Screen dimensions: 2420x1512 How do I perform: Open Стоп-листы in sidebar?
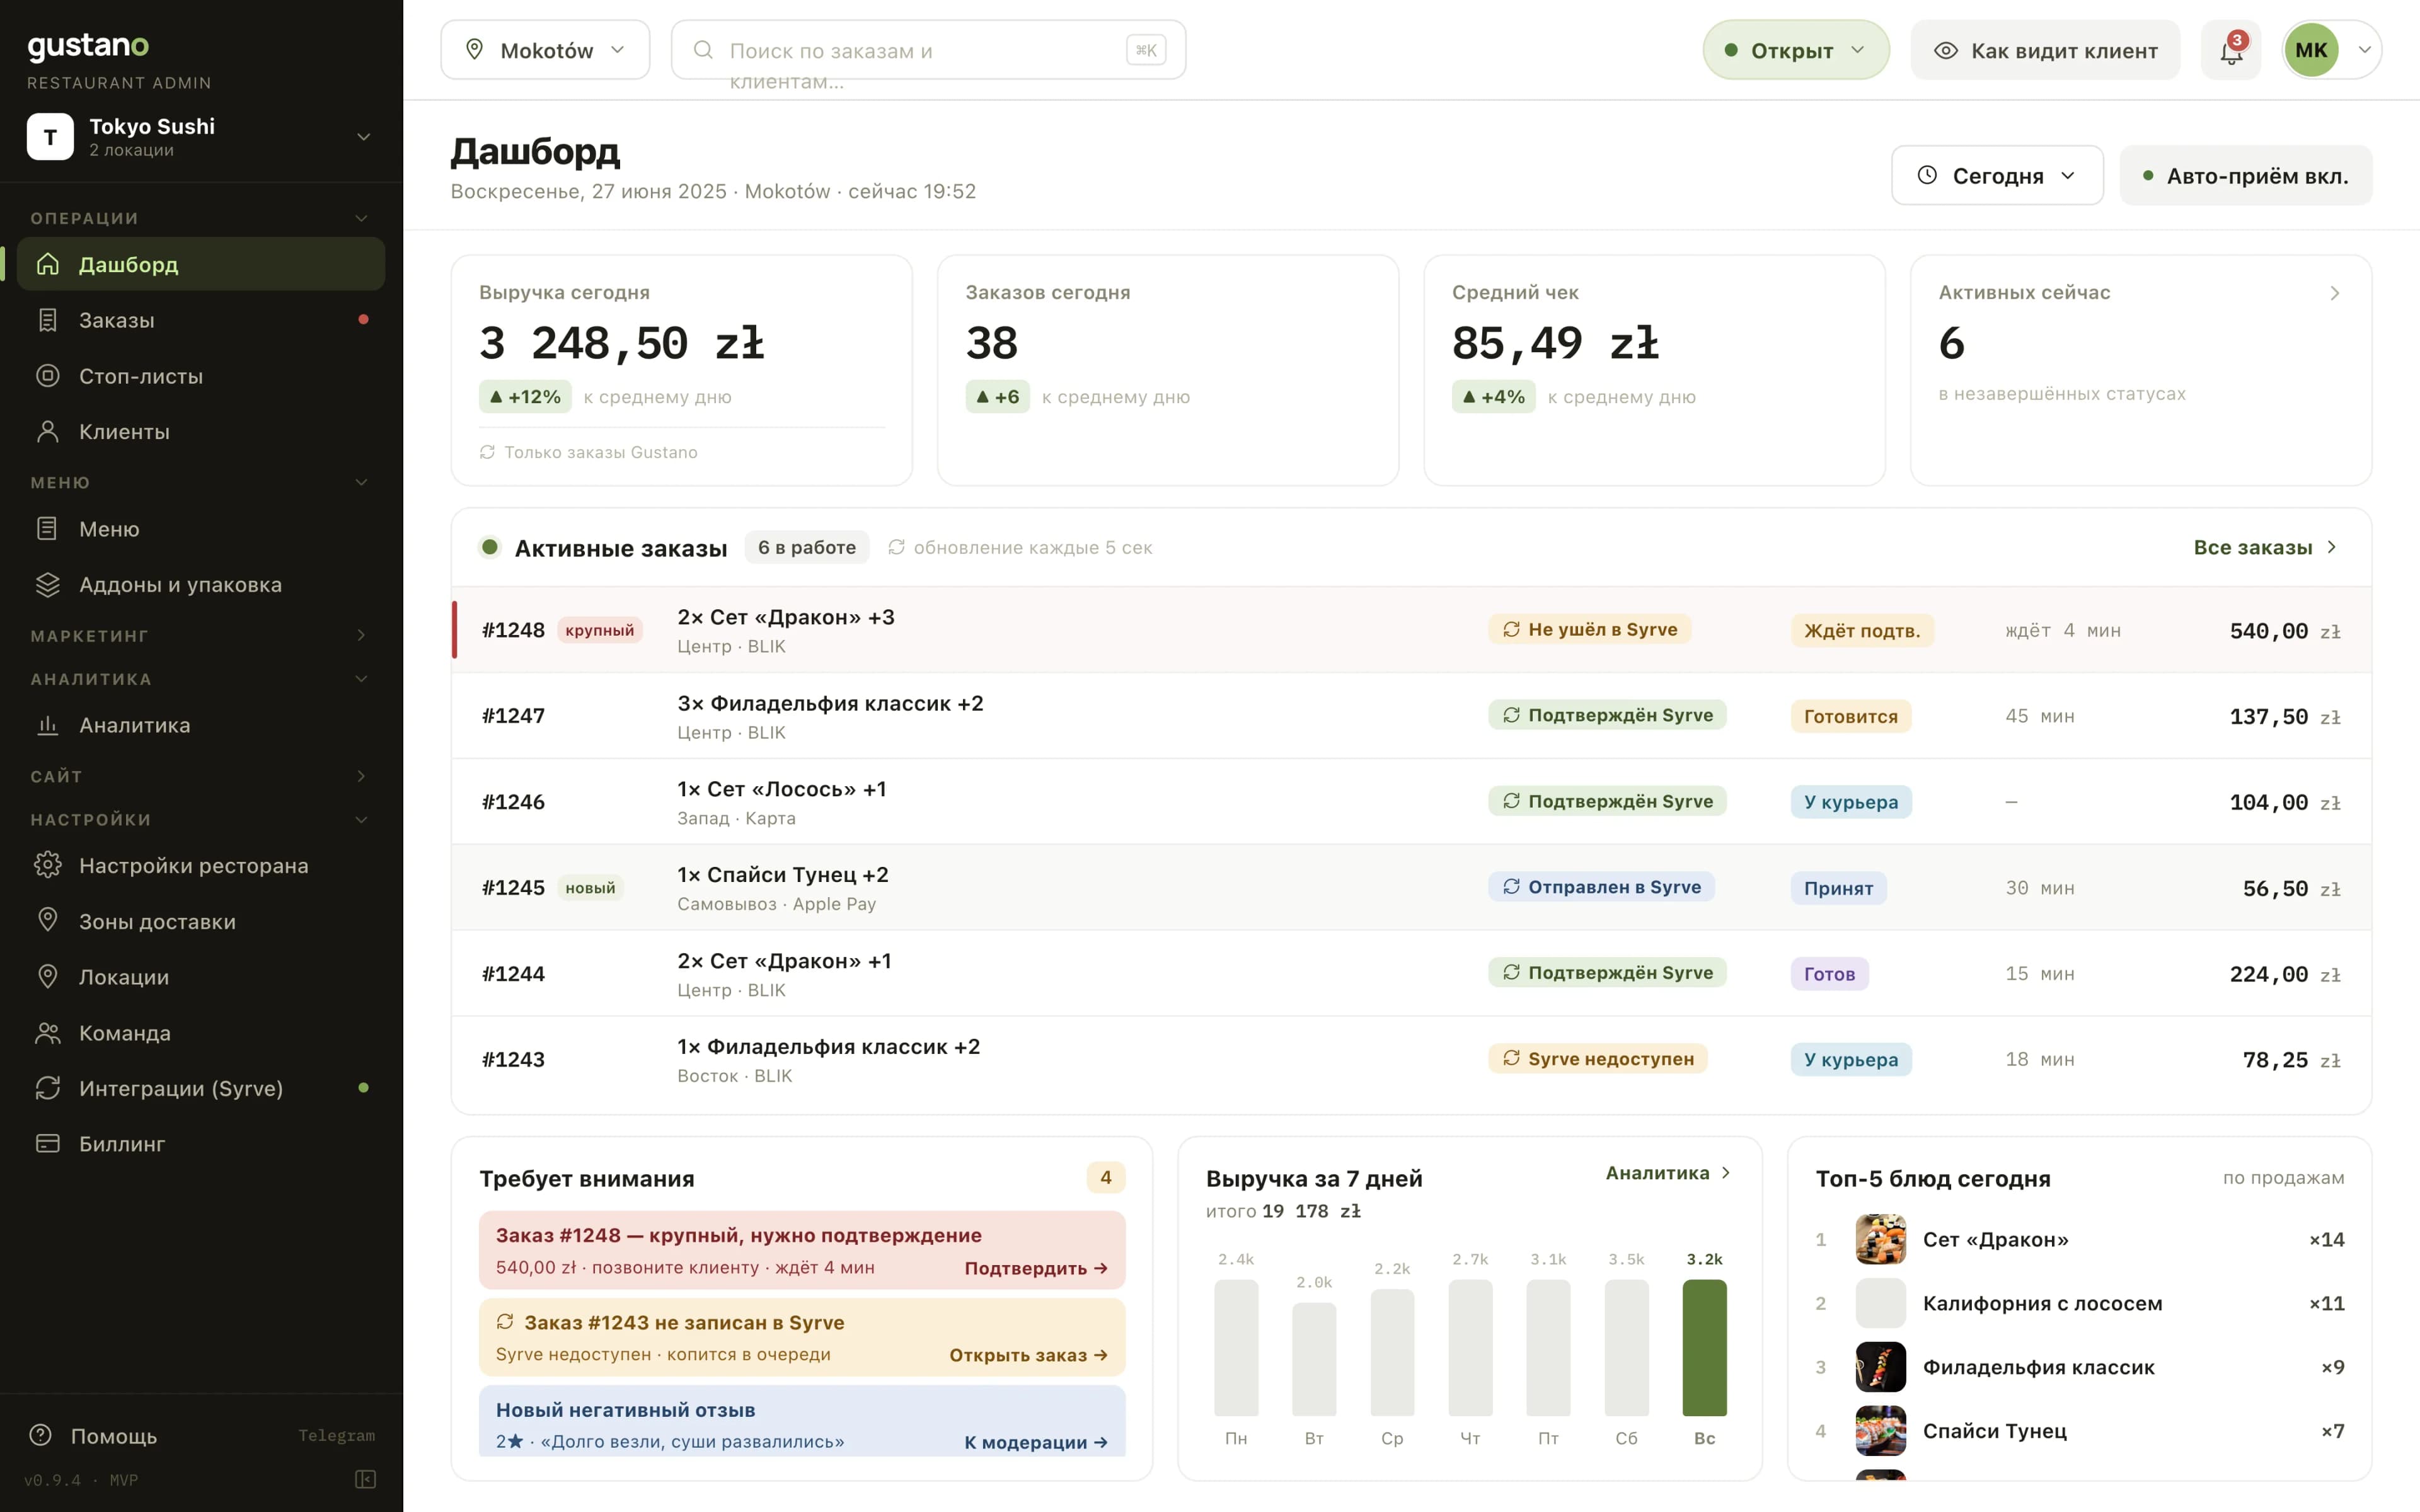click(201, 376)
